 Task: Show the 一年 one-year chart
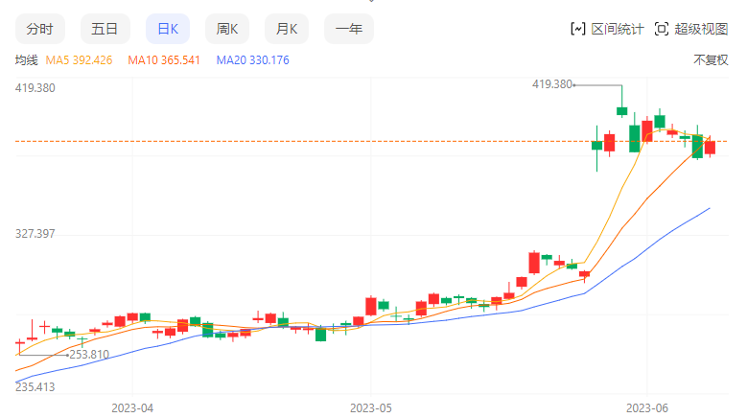click(x=349, y=29)
